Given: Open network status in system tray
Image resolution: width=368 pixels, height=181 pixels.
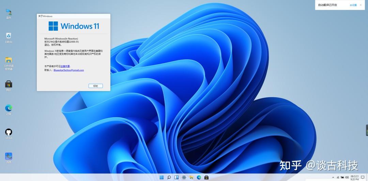Looking at the screenshot, I should click(x=338, y=177).
